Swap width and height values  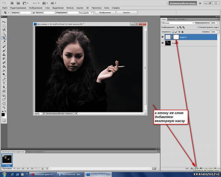pos(34,13)
